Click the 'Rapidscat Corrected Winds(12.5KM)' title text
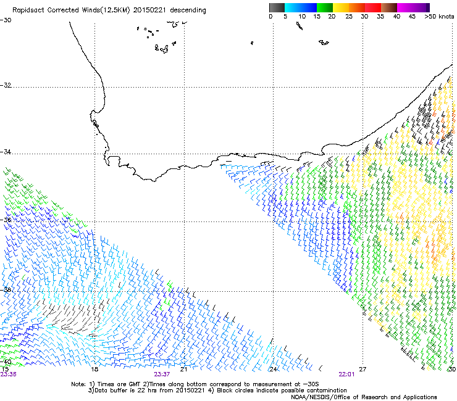 (71, 10)
